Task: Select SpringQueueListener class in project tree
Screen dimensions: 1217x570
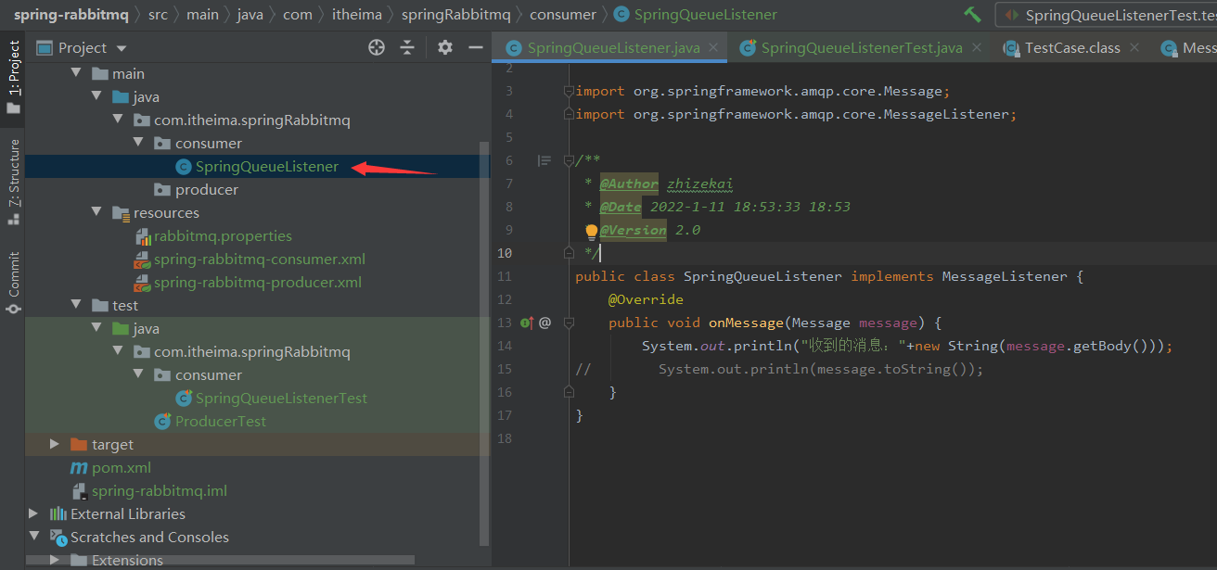Action: coord(266,167)
